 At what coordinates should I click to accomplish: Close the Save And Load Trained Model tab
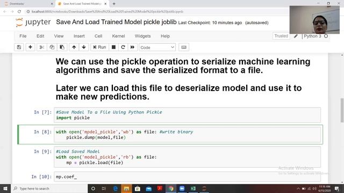pos(105,4)
